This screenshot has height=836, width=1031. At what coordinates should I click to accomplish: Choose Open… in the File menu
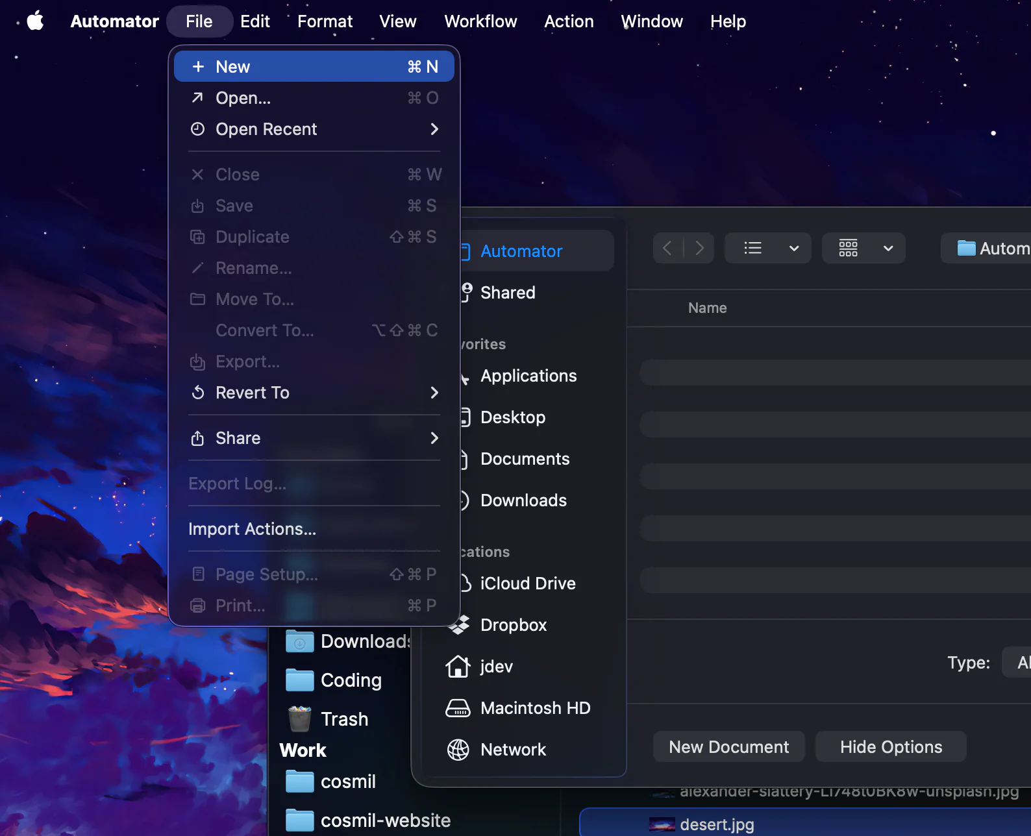[x=314, y=97]
